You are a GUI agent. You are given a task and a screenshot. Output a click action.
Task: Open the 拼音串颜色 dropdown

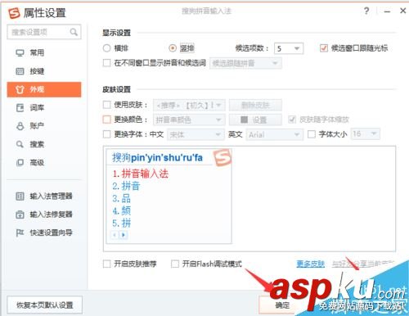coord(189,120)
